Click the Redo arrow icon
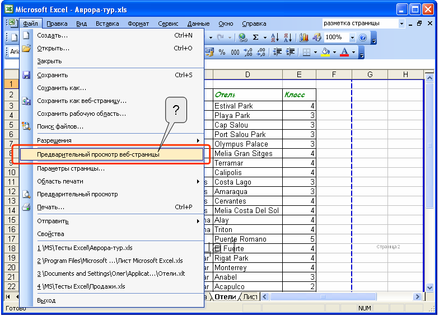Screen dimensions: 439x316 pyautogui.click(x=221, y=37)
